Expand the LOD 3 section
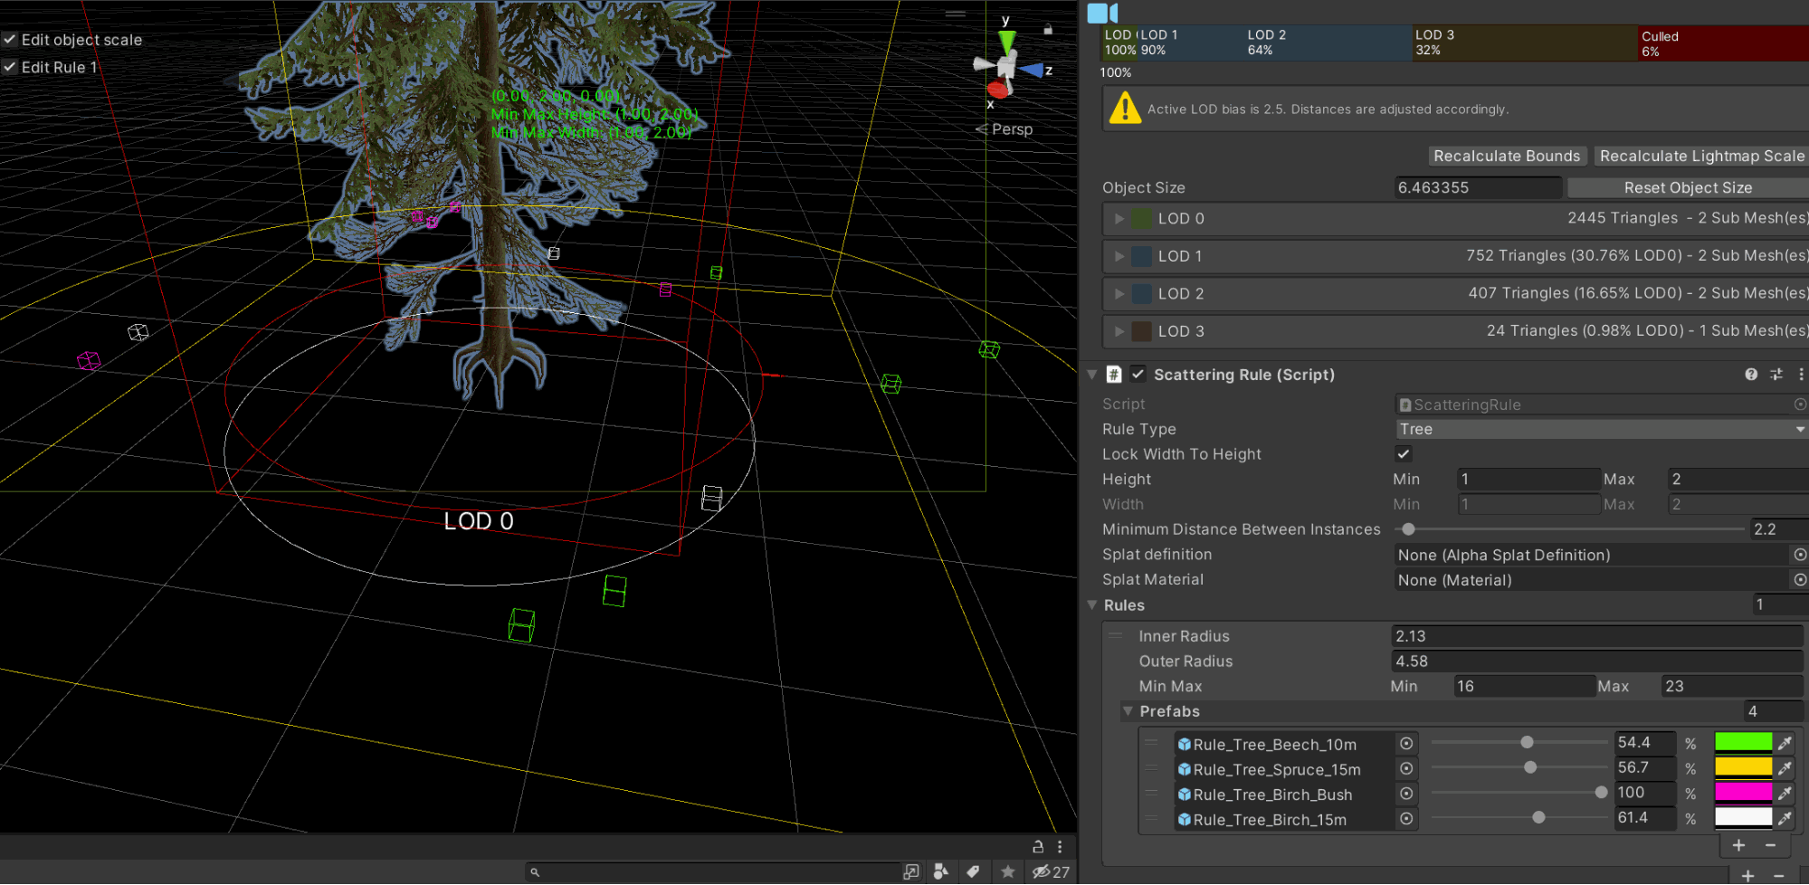Image resolution: width=1809 pixels, height=885 pixels. 1119,331
